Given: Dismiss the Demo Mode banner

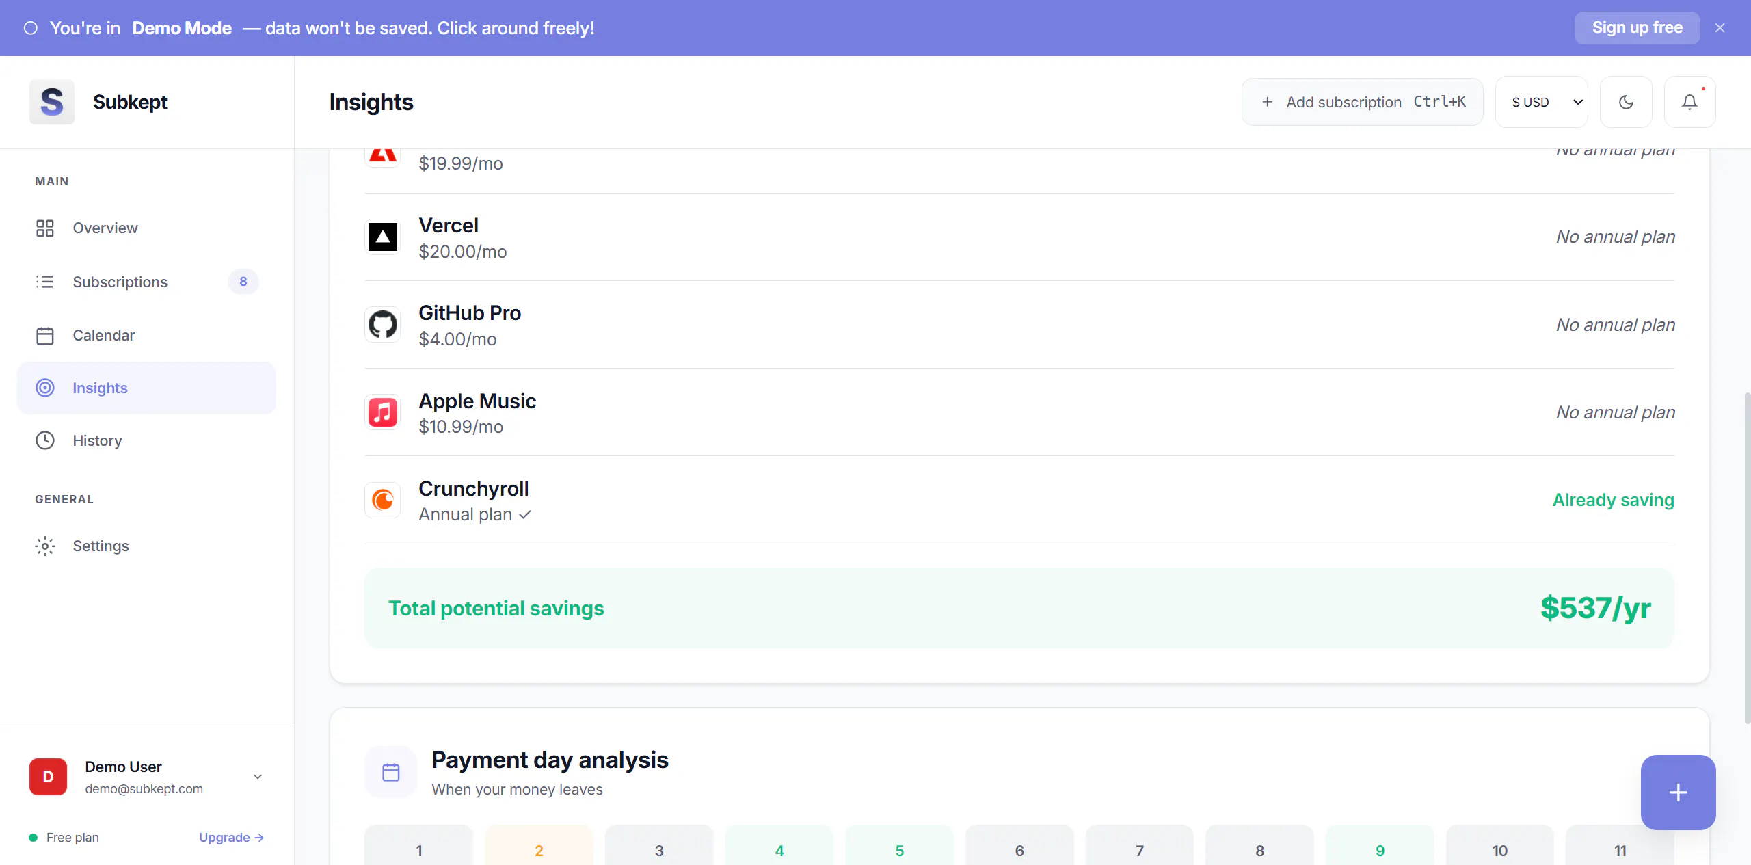Looking at the screenshot, I should click(1720, 28).
